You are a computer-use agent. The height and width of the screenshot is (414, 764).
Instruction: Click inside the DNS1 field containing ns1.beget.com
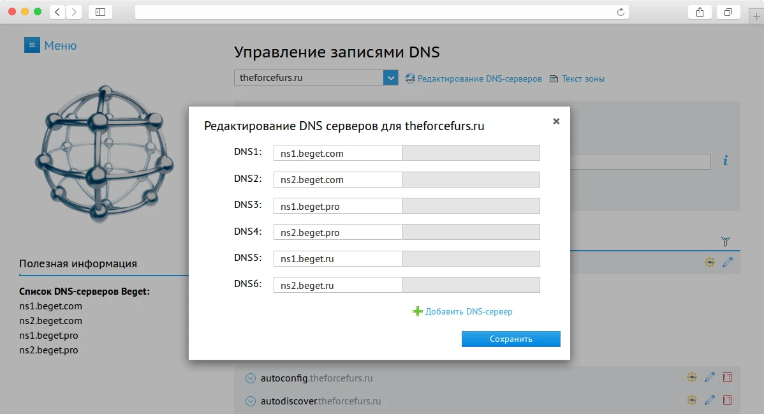[337, 153]
